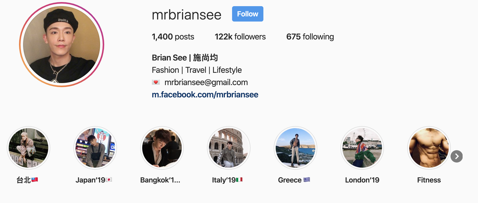Open the Italy'19 Colosseum highlight

229,148
